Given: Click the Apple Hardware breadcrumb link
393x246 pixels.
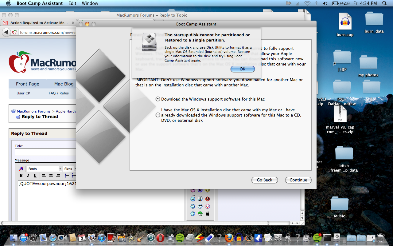Looking at the screenshot, I should (x=66, y=111).
